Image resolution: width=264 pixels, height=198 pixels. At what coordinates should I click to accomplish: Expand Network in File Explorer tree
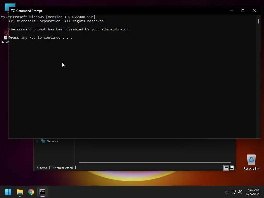(x=37, y=141)
